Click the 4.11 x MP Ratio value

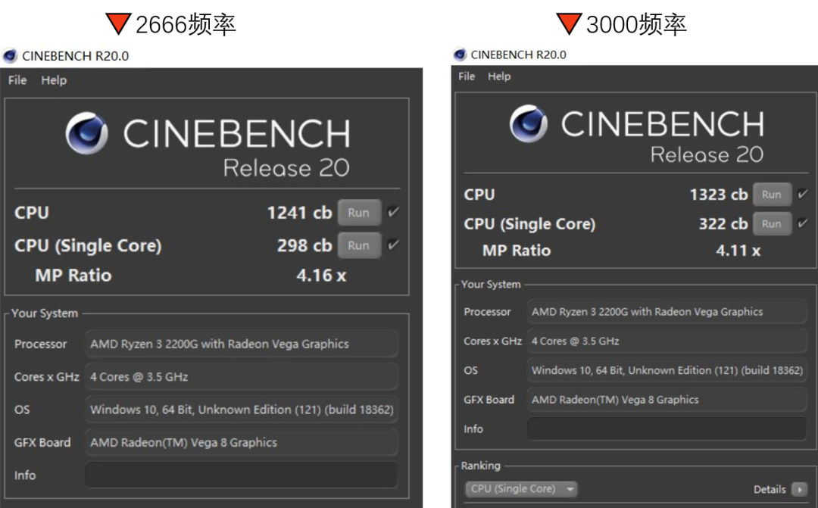coord(738,251)
